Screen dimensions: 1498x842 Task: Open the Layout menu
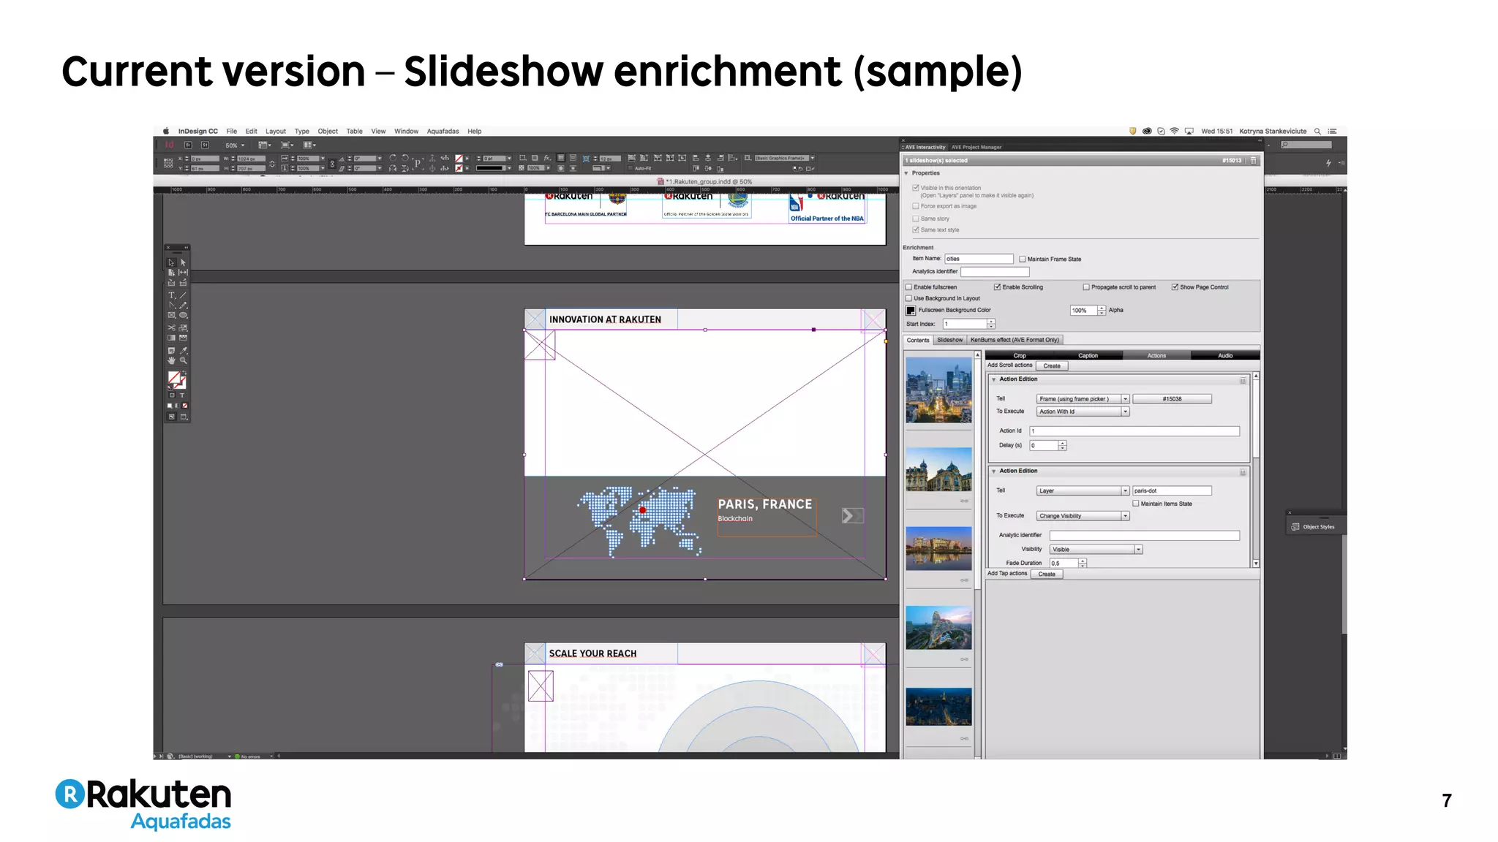point(276,132)
